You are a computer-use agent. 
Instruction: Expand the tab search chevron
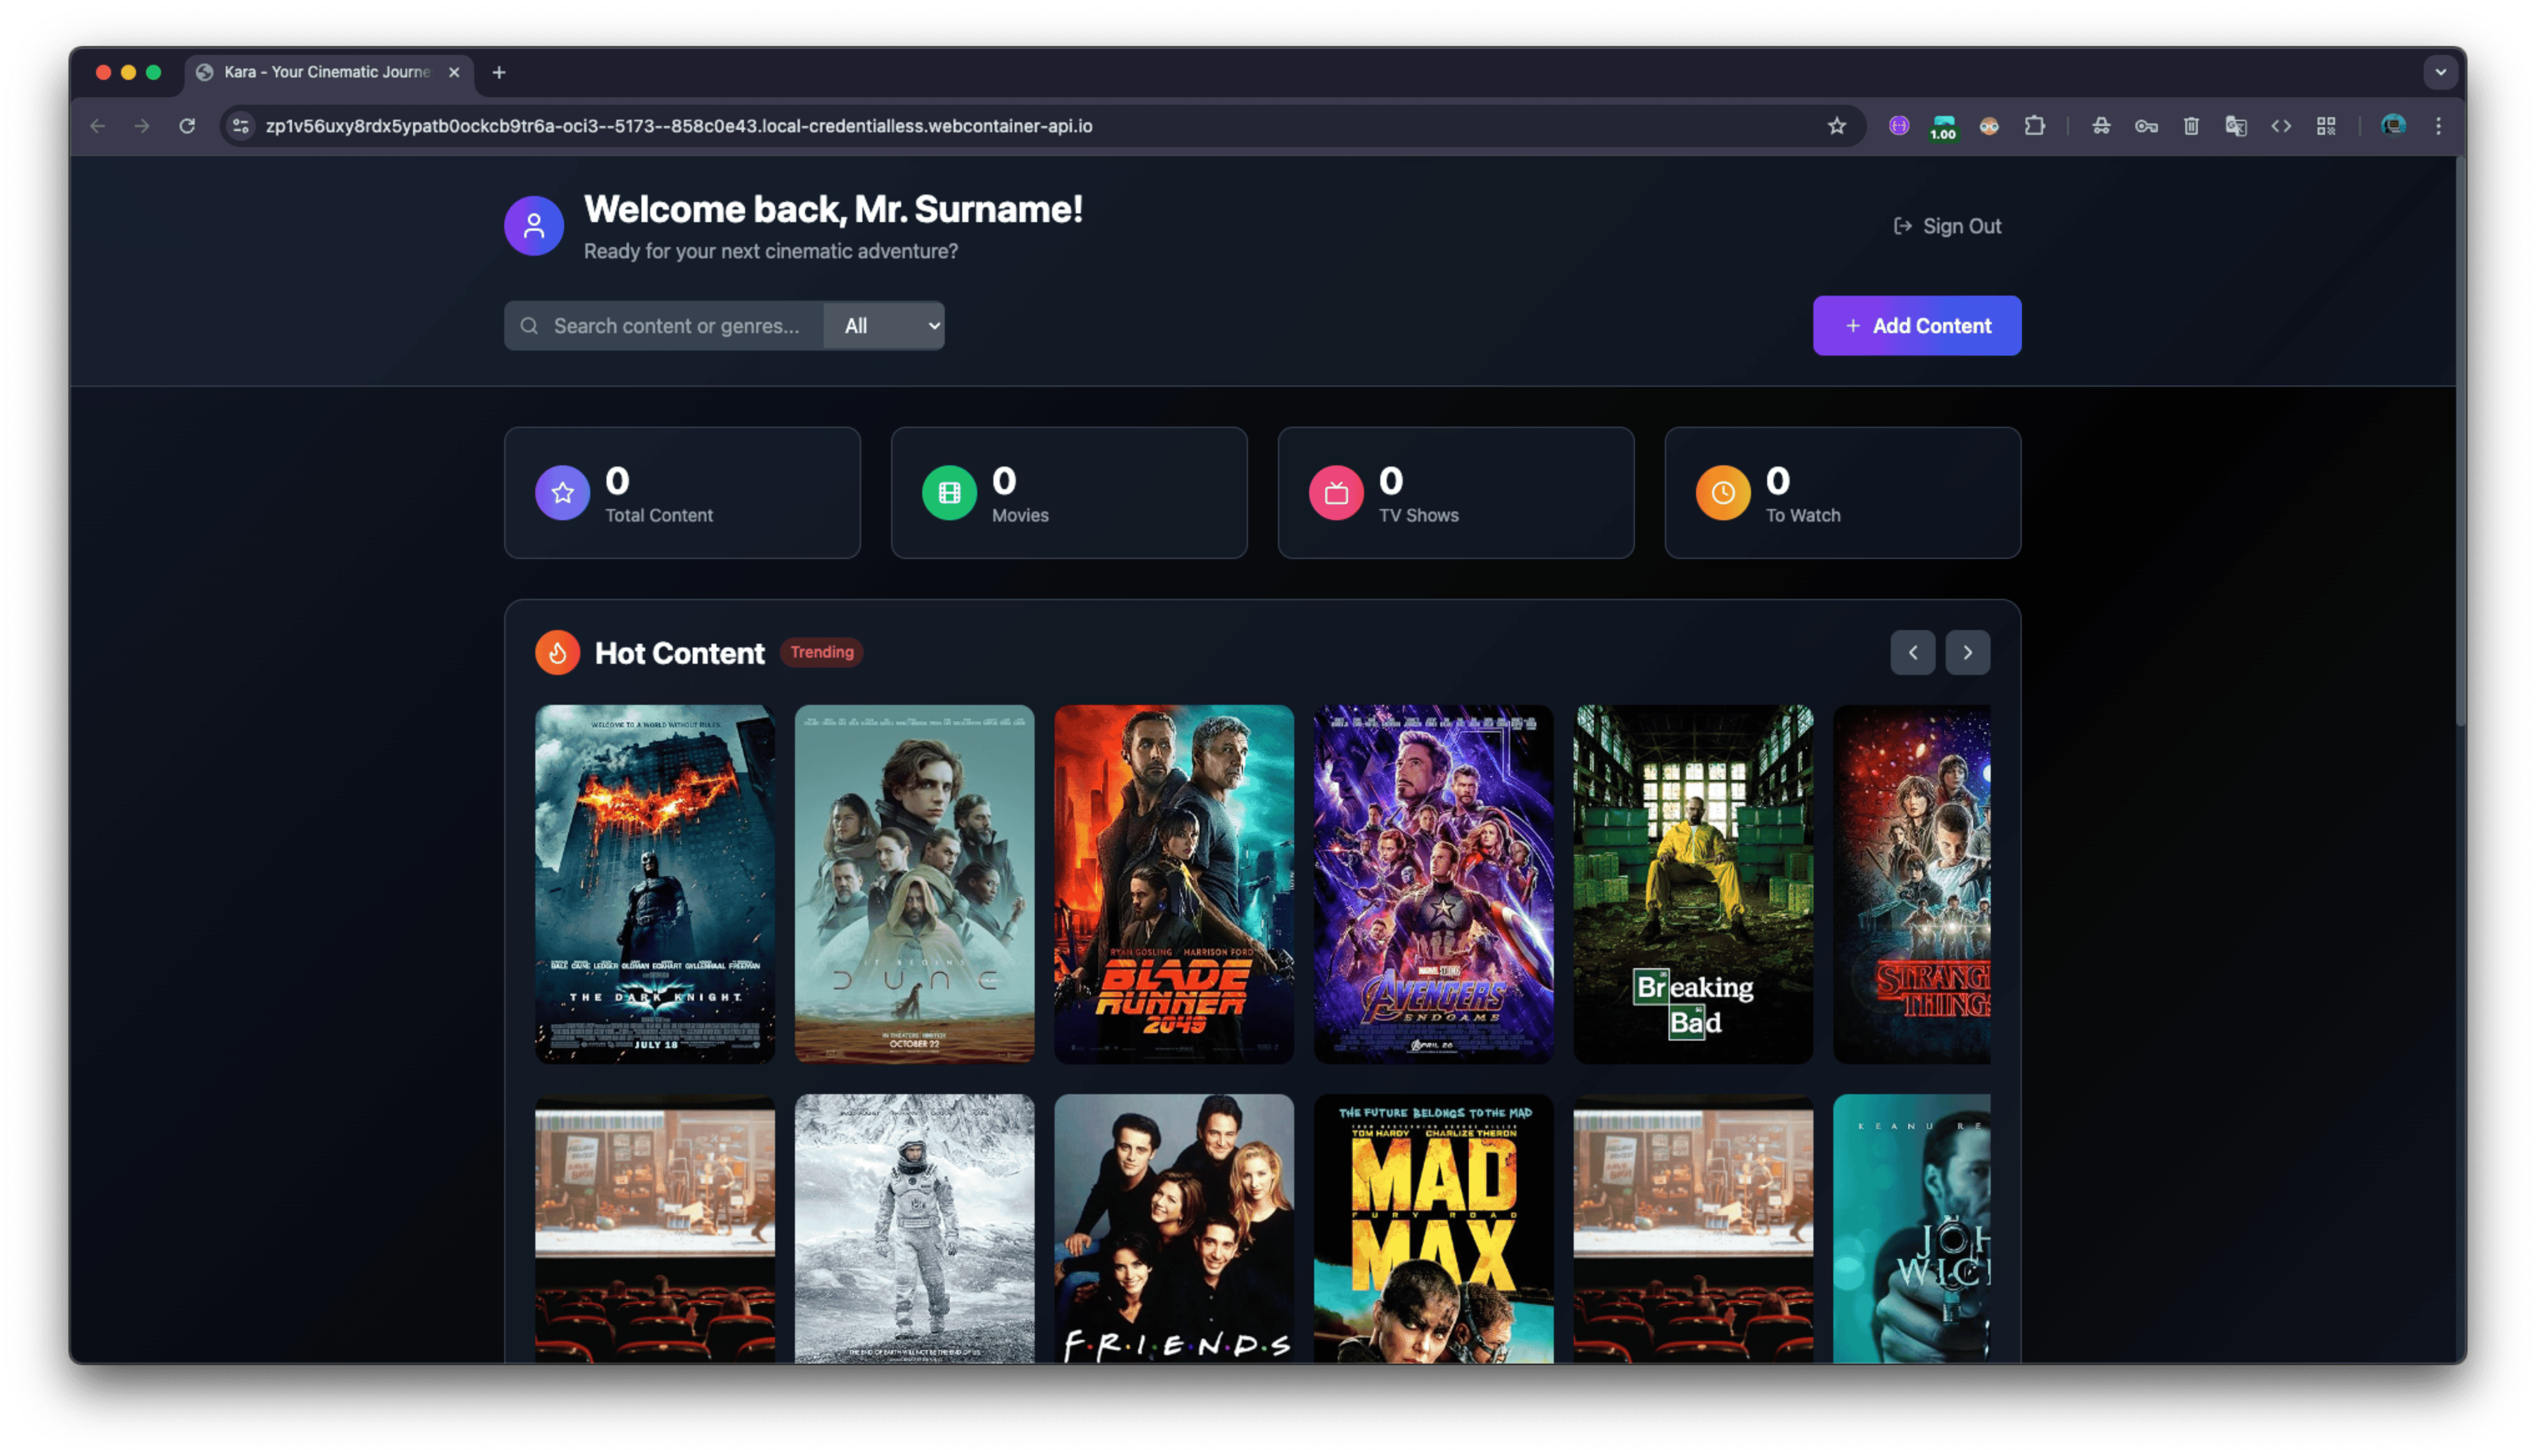(x=2440, y=72)
